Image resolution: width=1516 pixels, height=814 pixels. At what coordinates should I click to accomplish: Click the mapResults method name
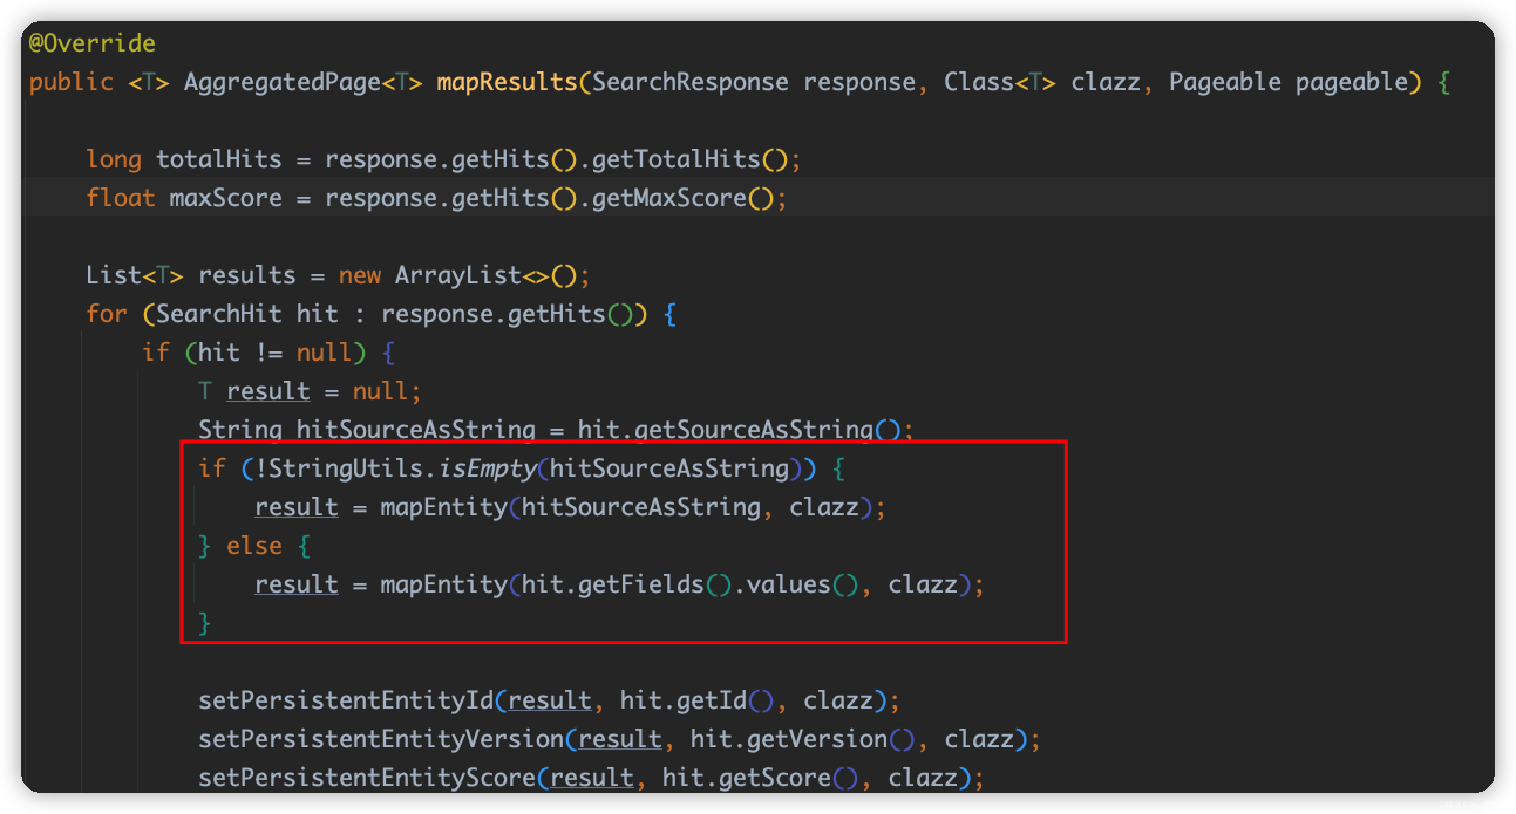506,82
